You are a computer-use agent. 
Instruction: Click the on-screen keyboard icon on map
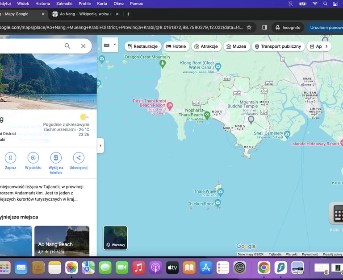point(107,45)
